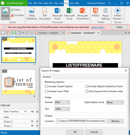Follow the Learn more link
130x135 pixels.
(98, 27)
